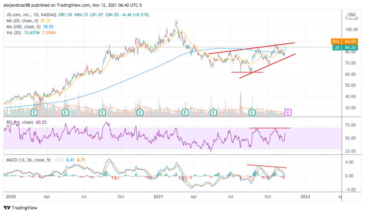Click the 4.00 MACD axis label
Screen dimensions: 365x214
349,162
